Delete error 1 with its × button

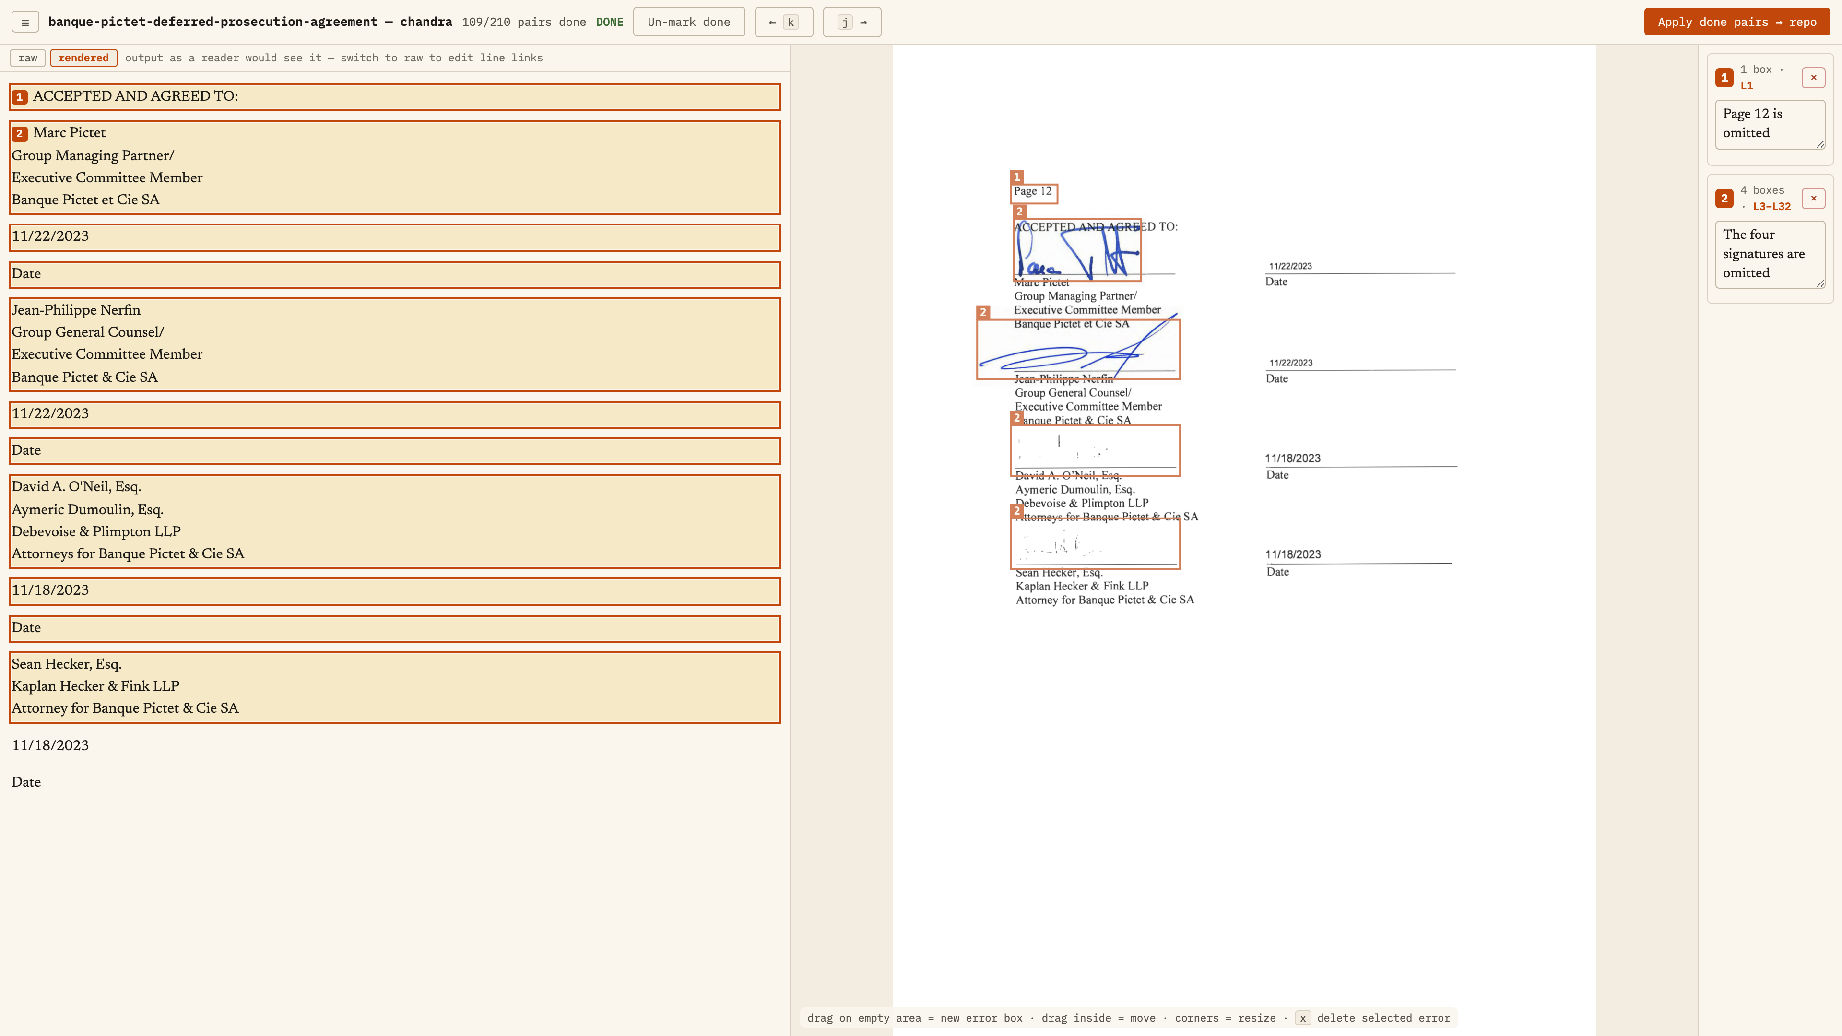click(x=1813, y=77)
